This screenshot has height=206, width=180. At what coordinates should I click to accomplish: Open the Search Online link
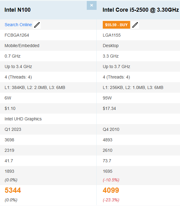(18, 25)
